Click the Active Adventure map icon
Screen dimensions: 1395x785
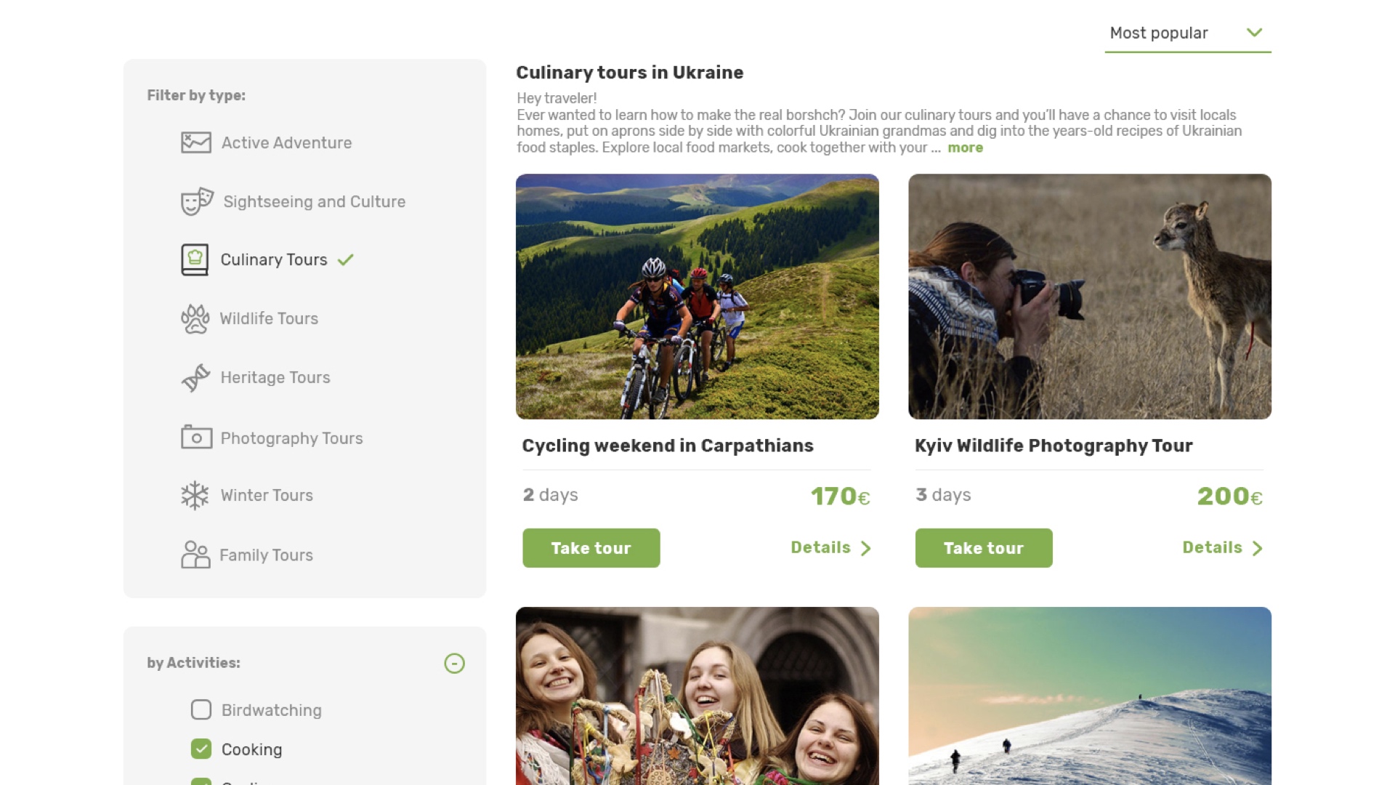195,142
